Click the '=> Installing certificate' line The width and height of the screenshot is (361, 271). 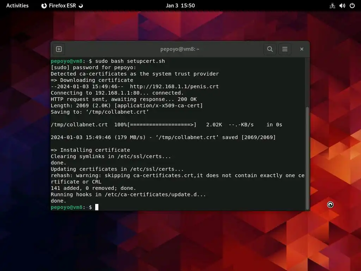click(90, 150)
